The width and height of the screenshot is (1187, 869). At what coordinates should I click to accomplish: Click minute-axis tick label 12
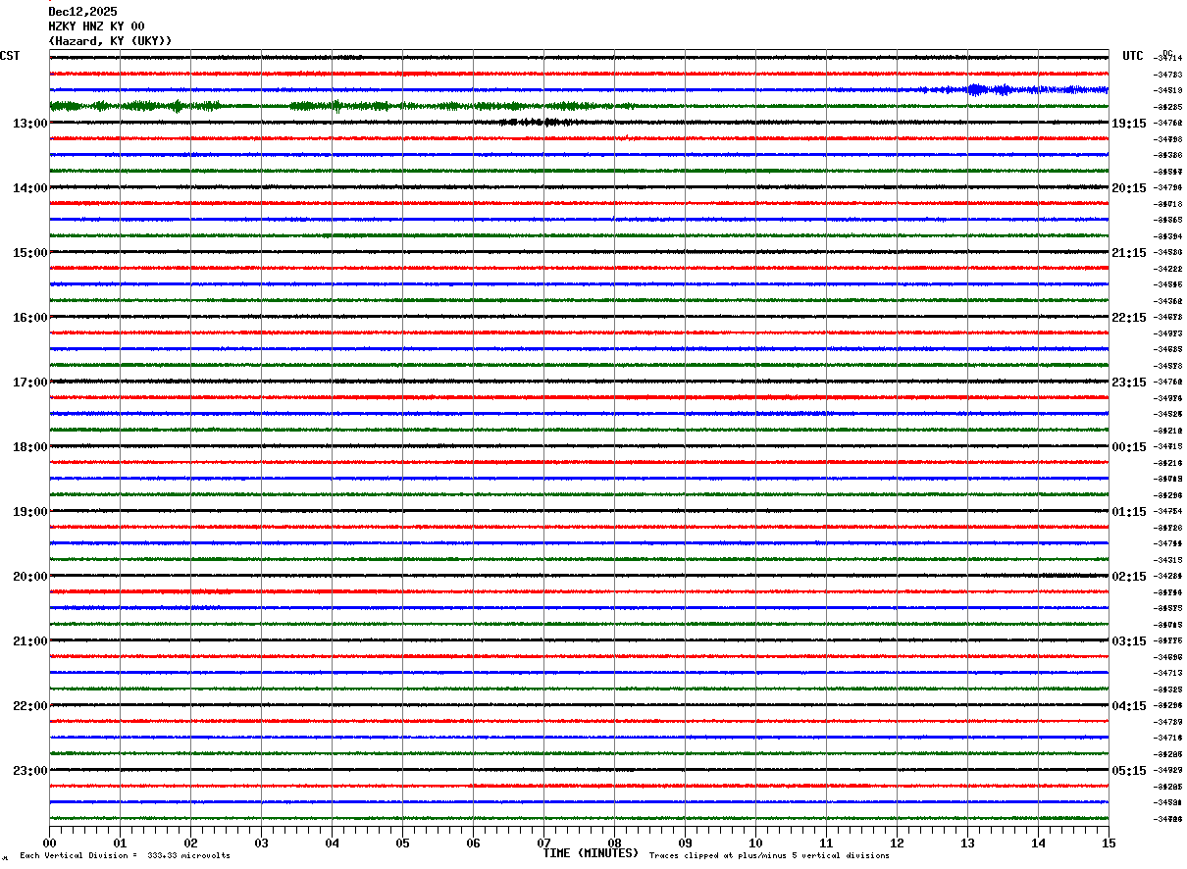click(897, 843)
